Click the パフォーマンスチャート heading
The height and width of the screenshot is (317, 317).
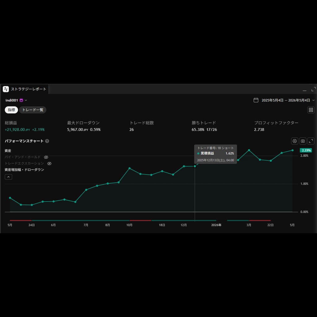click(x=24, y=141)
